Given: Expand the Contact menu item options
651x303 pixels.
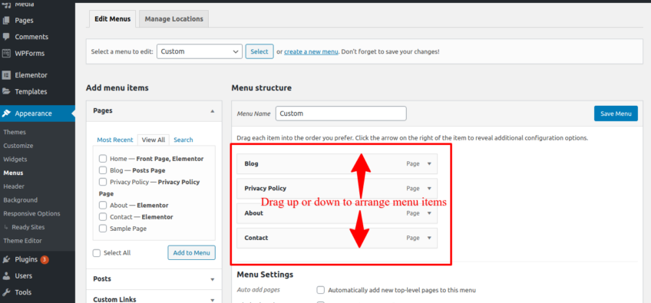Looking at the screenshot, I should (x=429, y=238).
